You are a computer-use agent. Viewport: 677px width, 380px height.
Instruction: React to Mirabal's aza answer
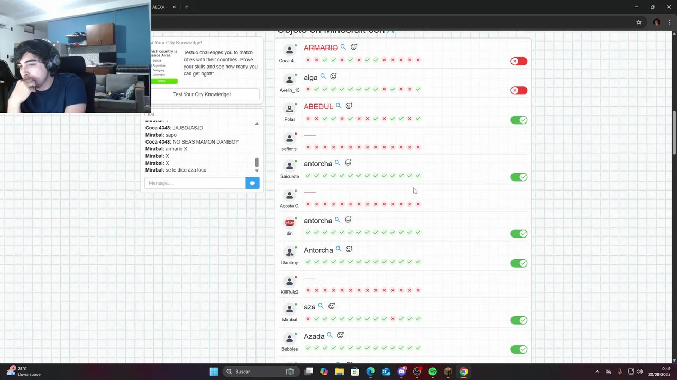click(x=332, y=307)
